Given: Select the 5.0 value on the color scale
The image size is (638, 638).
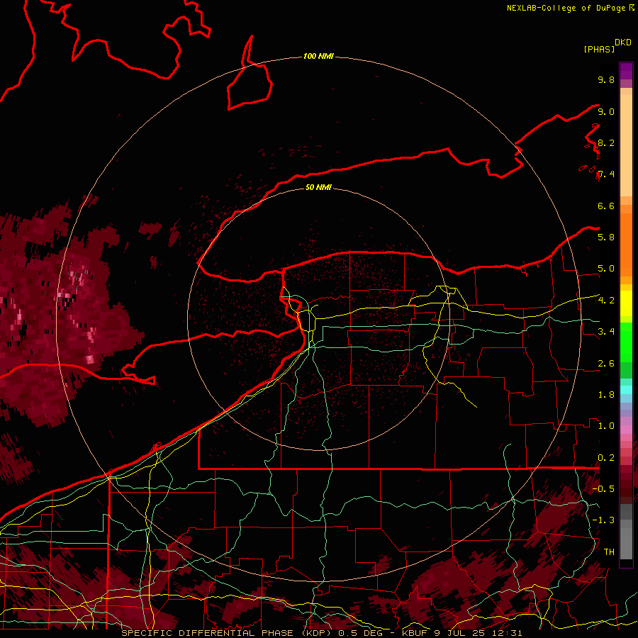Looking at the screenshot, I should click(606, 269).
